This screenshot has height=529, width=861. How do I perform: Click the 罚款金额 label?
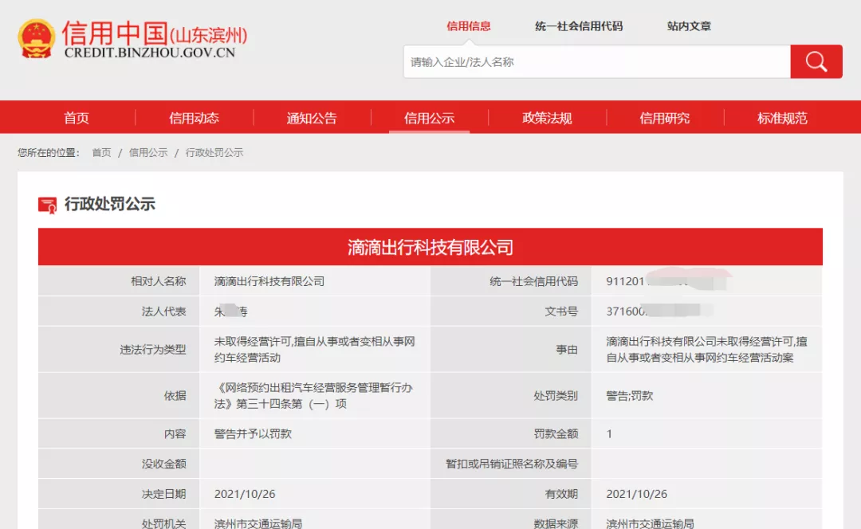coord(556,434)
